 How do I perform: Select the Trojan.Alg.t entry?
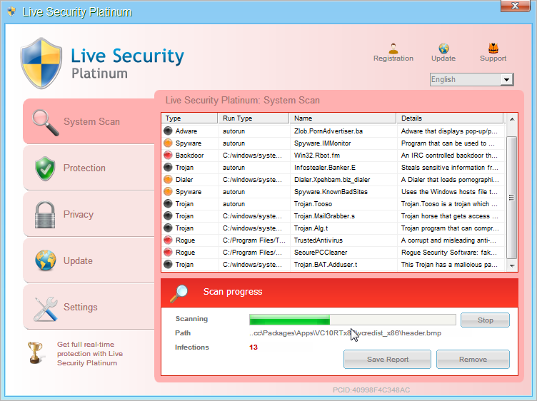pos(311,228)
